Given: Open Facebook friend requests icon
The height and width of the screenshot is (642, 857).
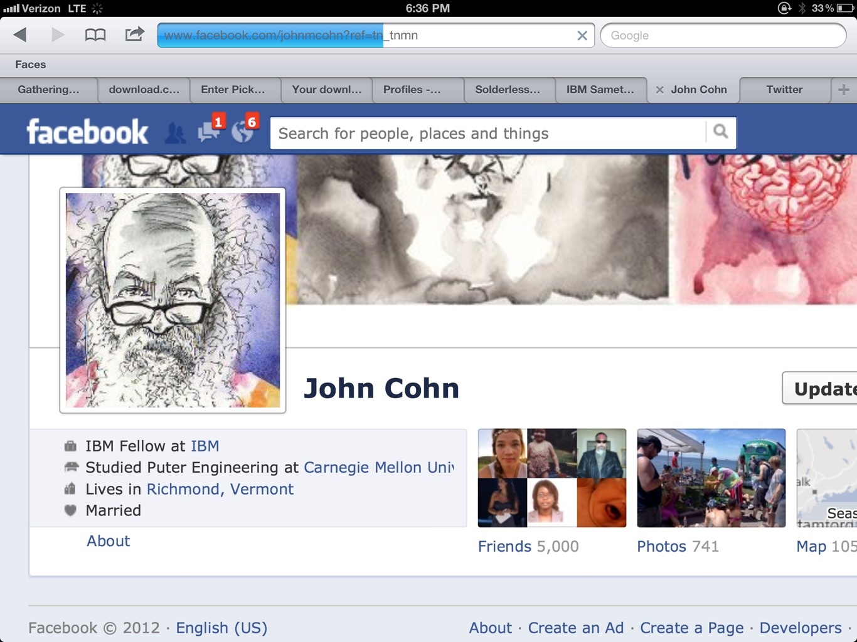Looking at the screenshot, I should (x=175, y=133).
